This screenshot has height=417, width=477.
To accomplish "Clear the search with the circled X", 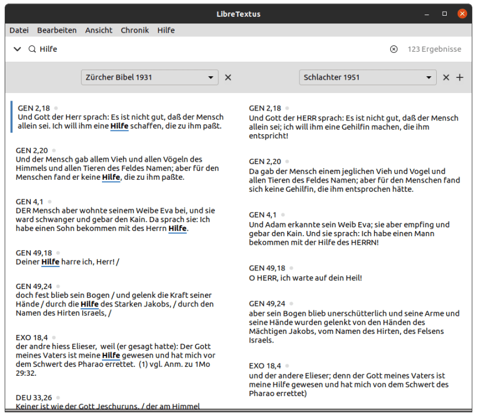I will click(394, 49).
